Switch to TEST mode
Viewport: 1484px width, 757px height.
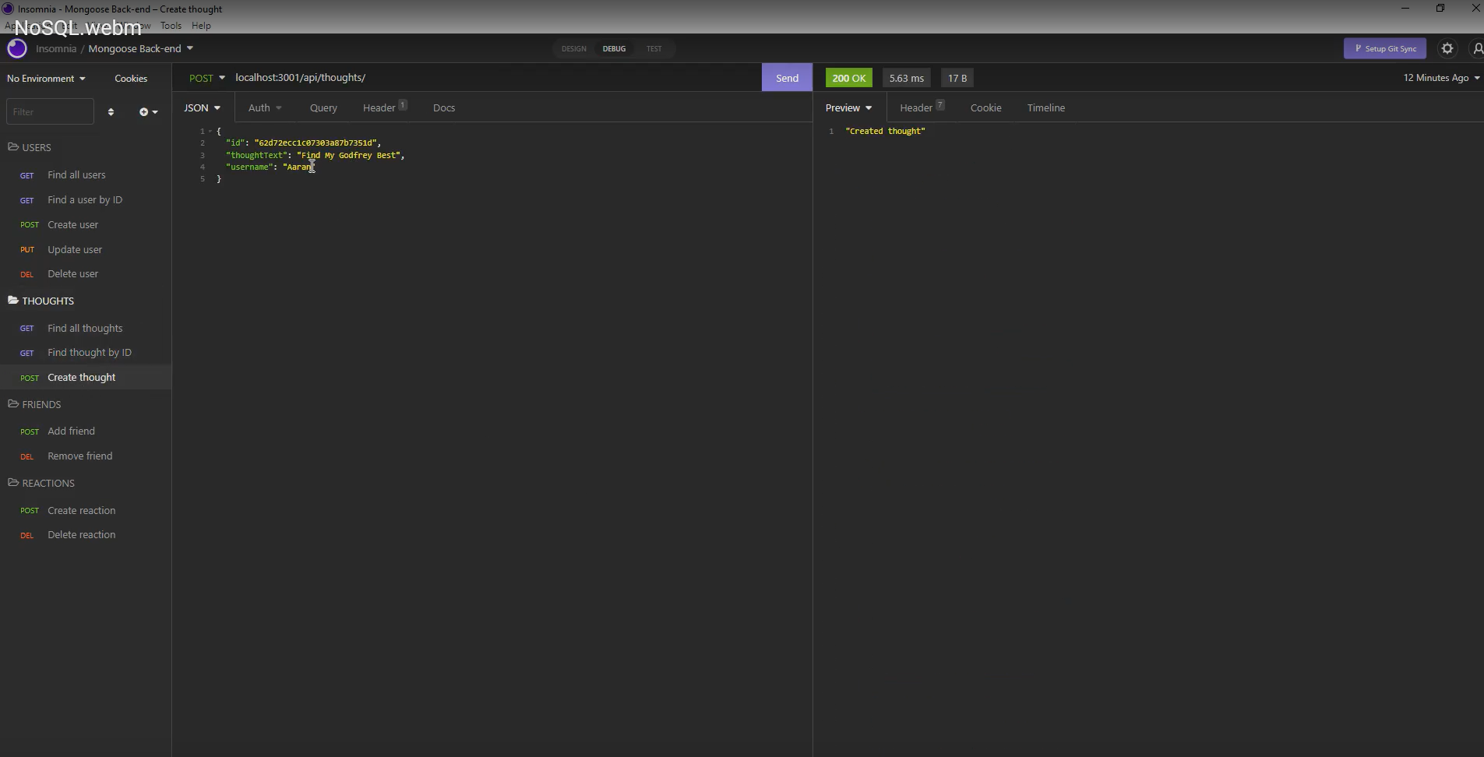(x=654, y=48)
